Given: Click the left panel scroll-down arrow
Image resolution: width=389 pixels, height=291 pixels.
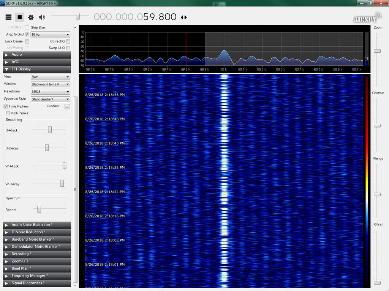Looking at the screenshot, I should click(75, 286).
